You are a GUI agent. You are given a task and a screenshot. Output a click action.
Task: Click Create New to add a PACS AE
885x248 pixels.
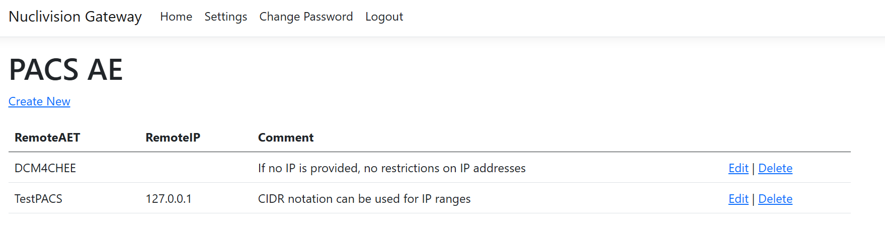[39, 101]
